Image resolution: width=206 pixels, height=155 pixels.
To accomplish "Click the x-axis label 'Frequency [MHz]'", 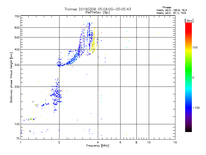I will 98,146.
